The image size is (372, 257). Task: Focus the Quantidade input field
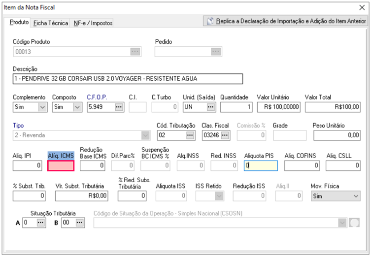coord(236,106)
